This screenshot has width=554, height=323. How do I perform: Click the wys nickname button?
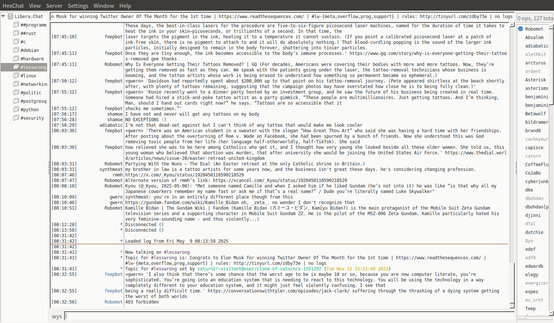[57, 316]
